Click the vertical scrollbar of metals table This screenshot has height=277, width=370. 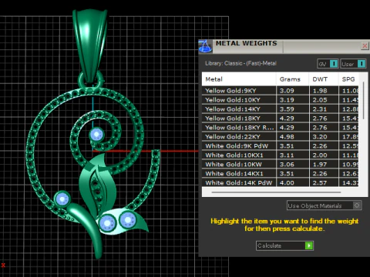tap(364, 100)
